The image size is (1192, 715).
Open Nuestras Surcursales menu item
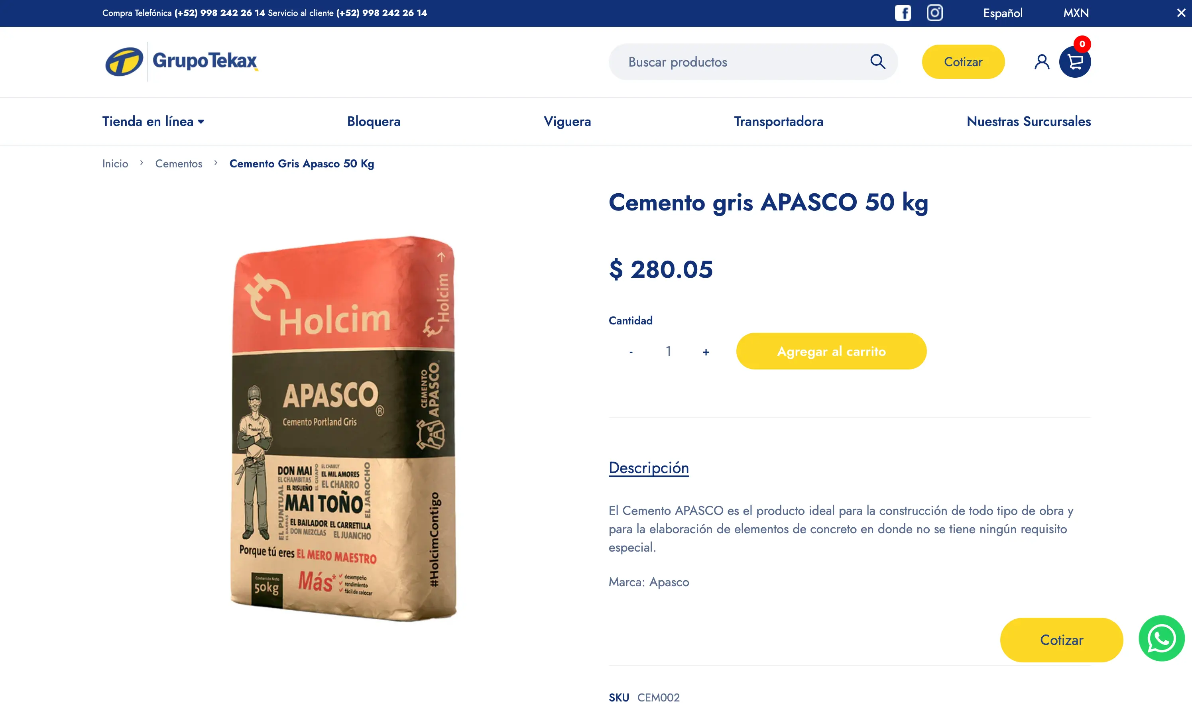(1028, 122)
